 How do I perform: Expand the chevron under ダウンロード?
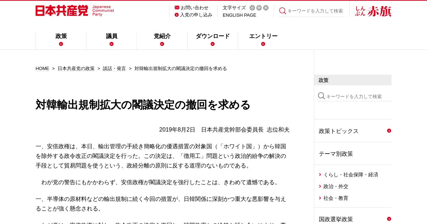[x=213, y=44]
